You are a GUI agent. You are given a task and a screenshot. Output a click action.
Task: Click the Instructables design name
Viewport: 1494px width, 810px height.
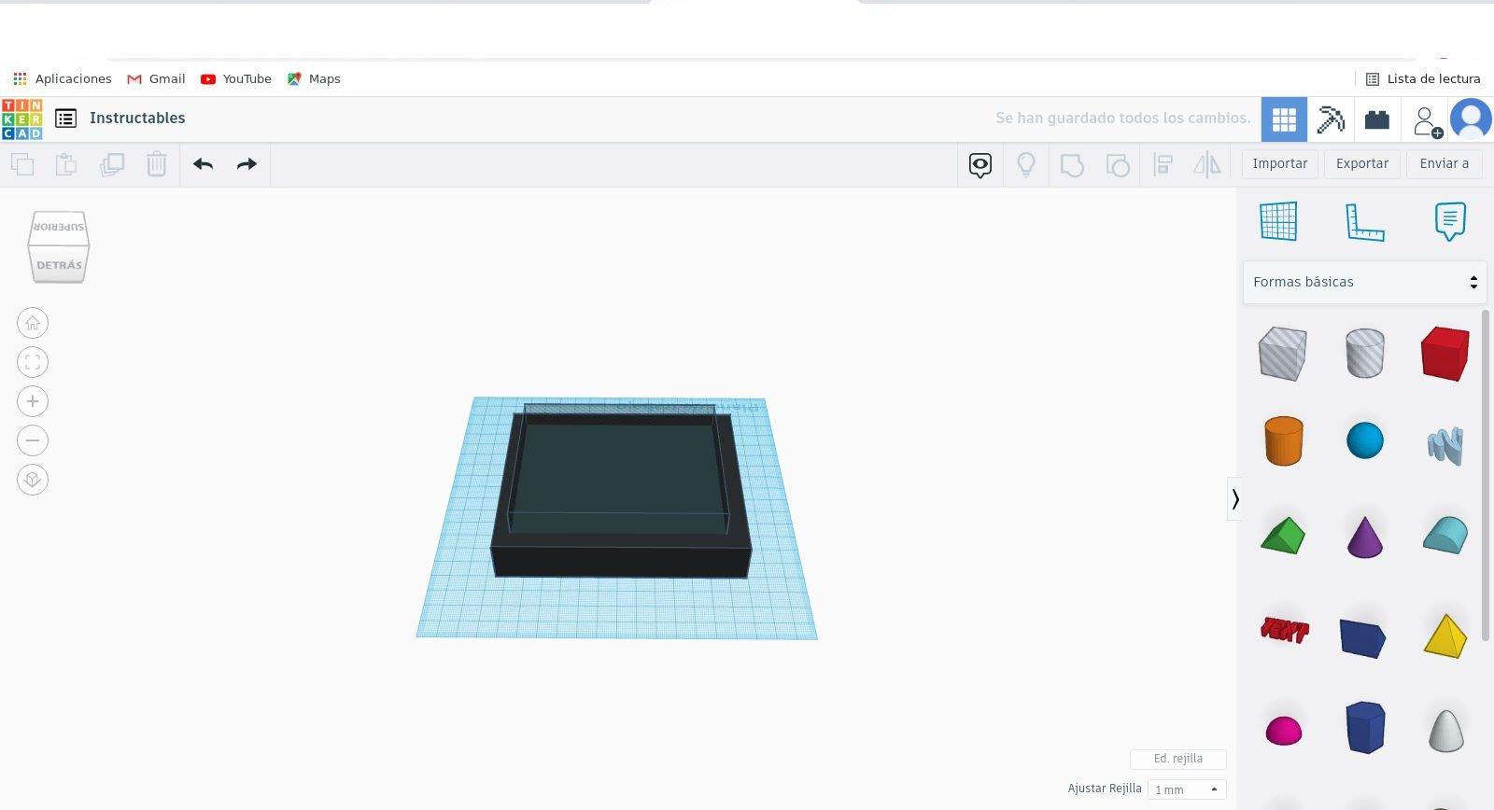(x=137, y=119)
